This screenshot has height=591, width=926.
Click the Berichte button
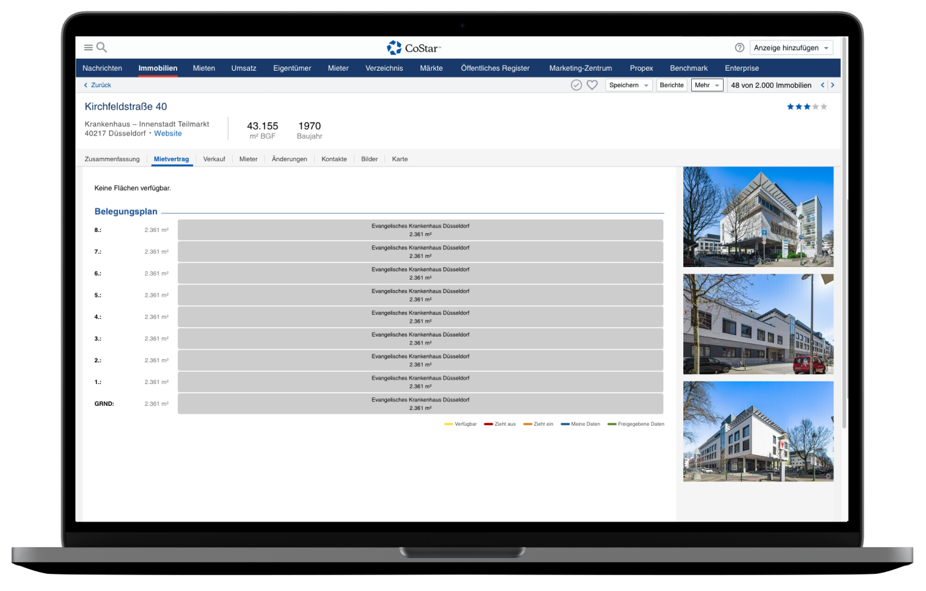[671, 85]
